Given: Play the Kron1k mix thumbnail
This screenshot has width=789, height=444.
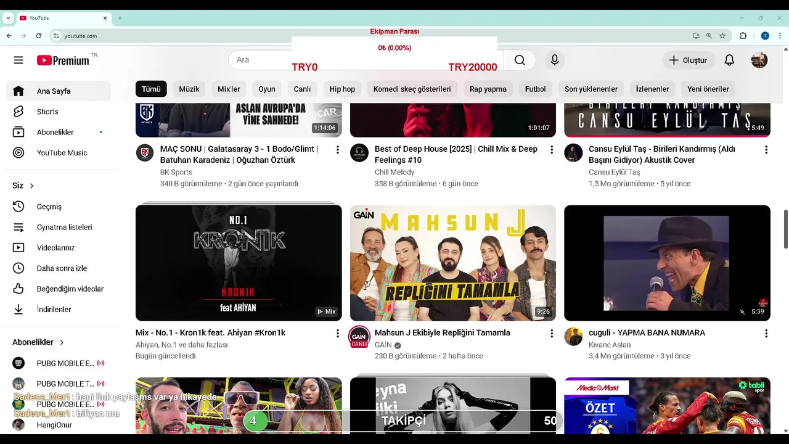Looking at the screenshot, I should point(239,263).
